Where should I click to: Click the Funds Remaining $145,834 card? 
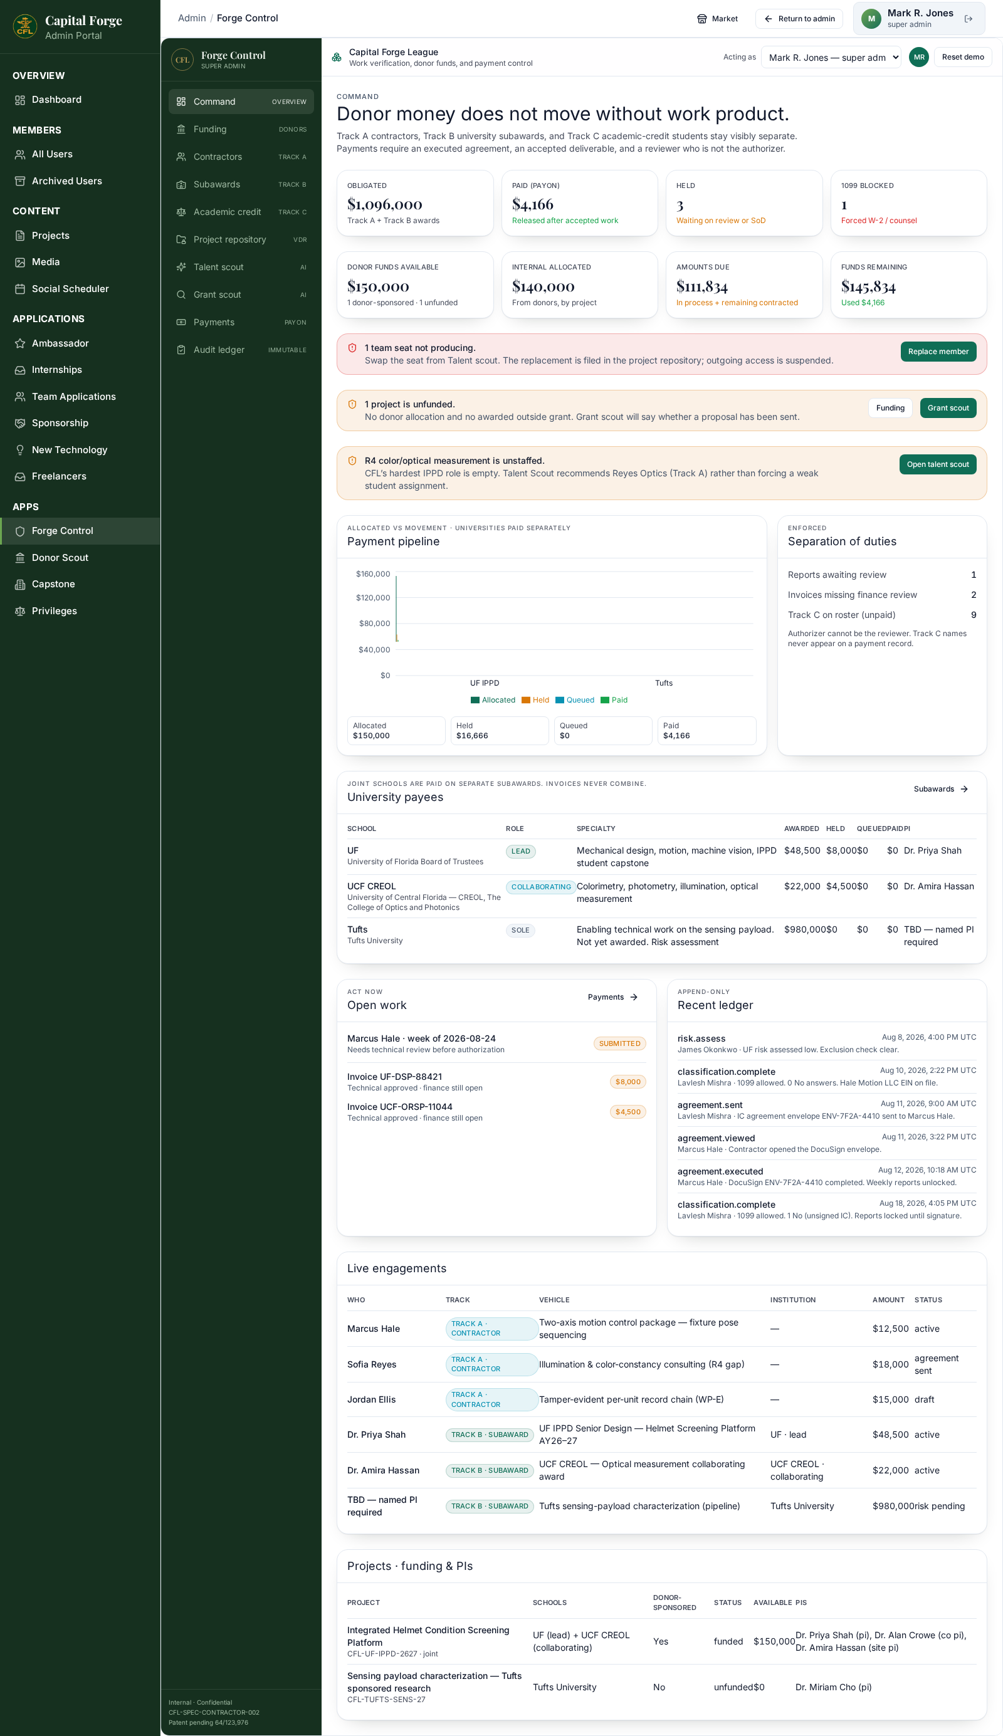pos(908,285)
